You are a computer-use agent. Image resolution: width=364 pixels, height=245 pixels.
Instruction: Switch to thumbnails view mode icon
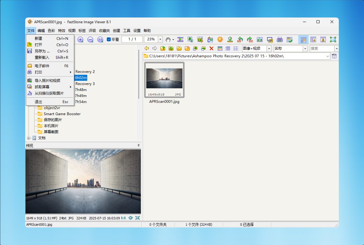tap(220, 48)
